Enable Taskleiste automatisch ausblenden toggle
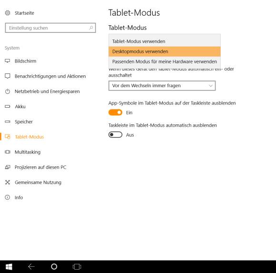This screenshot has width=276, height=273. [115, 135]
